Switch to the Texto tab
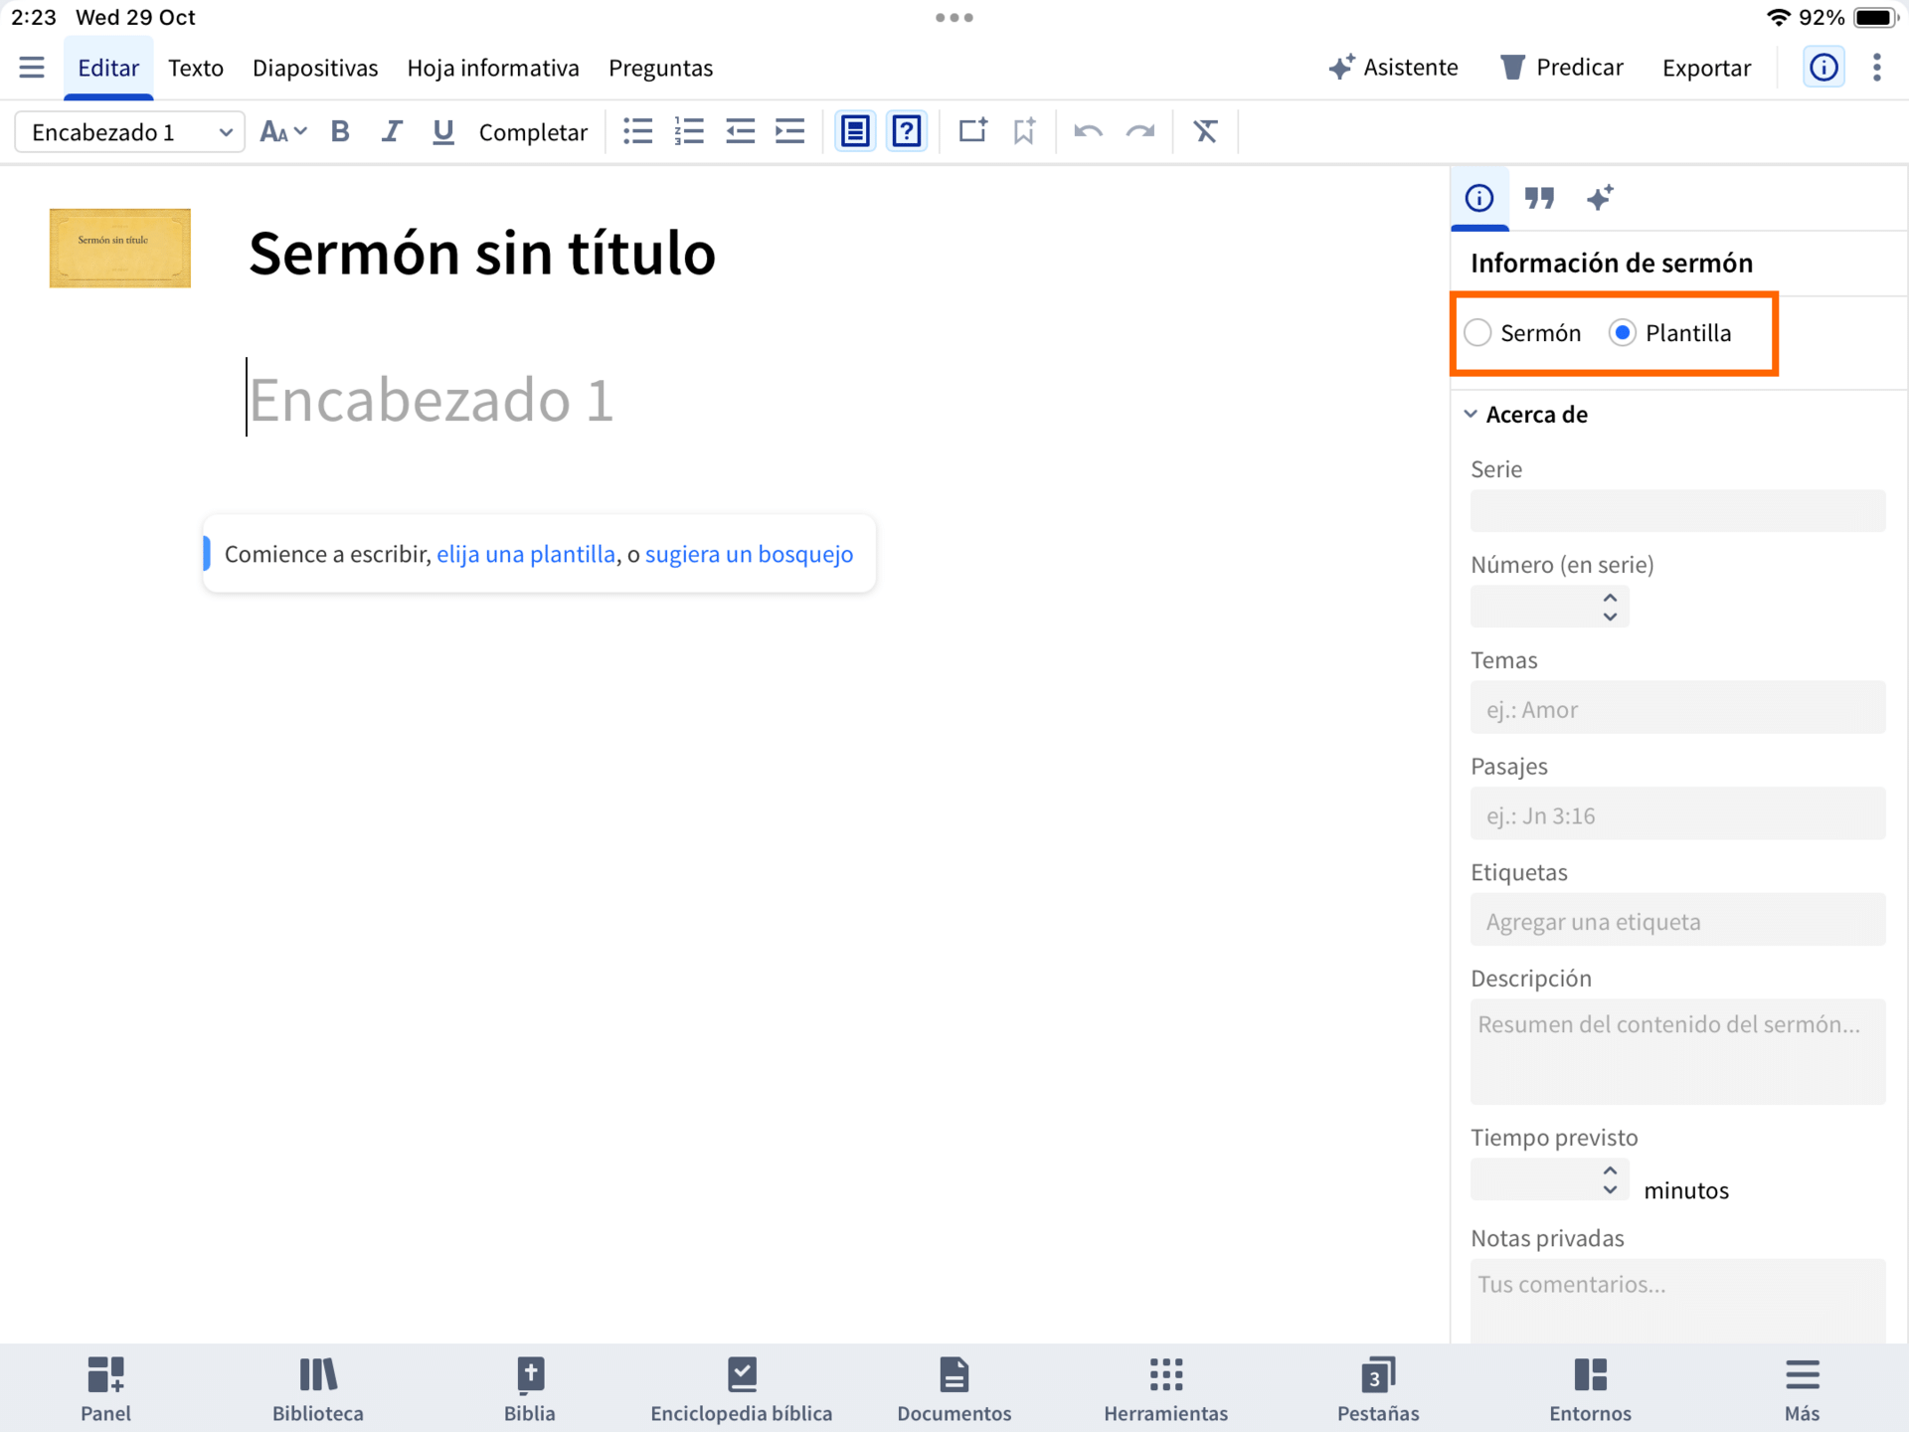The width and height of the screenshot is (1909, 1432). click(x=196, y=68)
